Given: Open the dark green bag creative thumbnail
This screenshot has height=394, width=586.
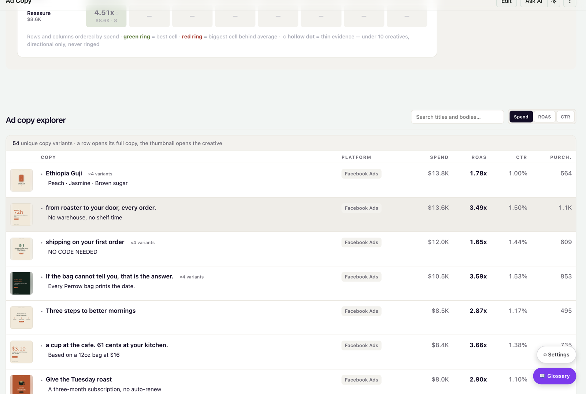Looking at the screenshot, I should (21, 283).
